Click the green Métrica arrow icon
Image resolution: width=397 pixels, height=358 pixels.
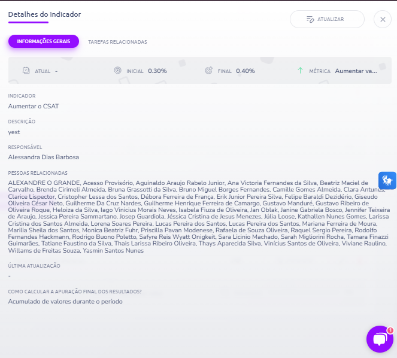[x=300, y=71]
